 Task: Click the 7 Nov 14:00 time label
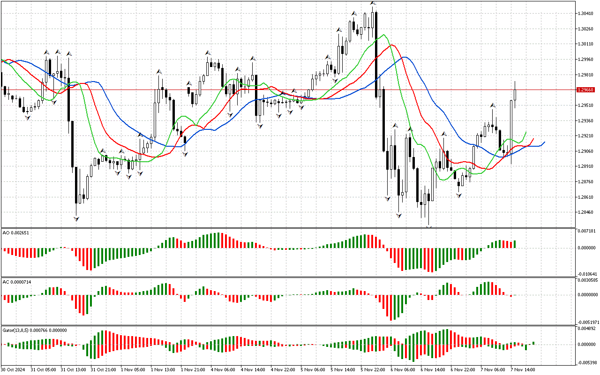524,369
